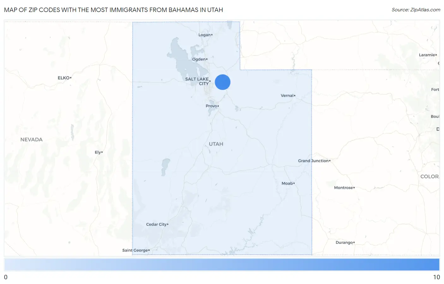Click the Laramie city label
The width and height of the screenshot is (444, 284).
427,55
